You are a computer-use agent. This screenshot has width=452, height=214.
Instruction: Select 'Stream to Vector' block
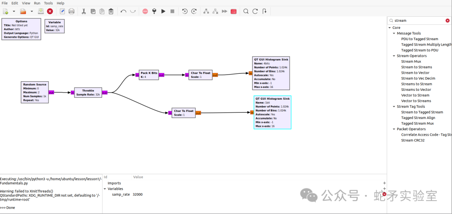(415, 73)
